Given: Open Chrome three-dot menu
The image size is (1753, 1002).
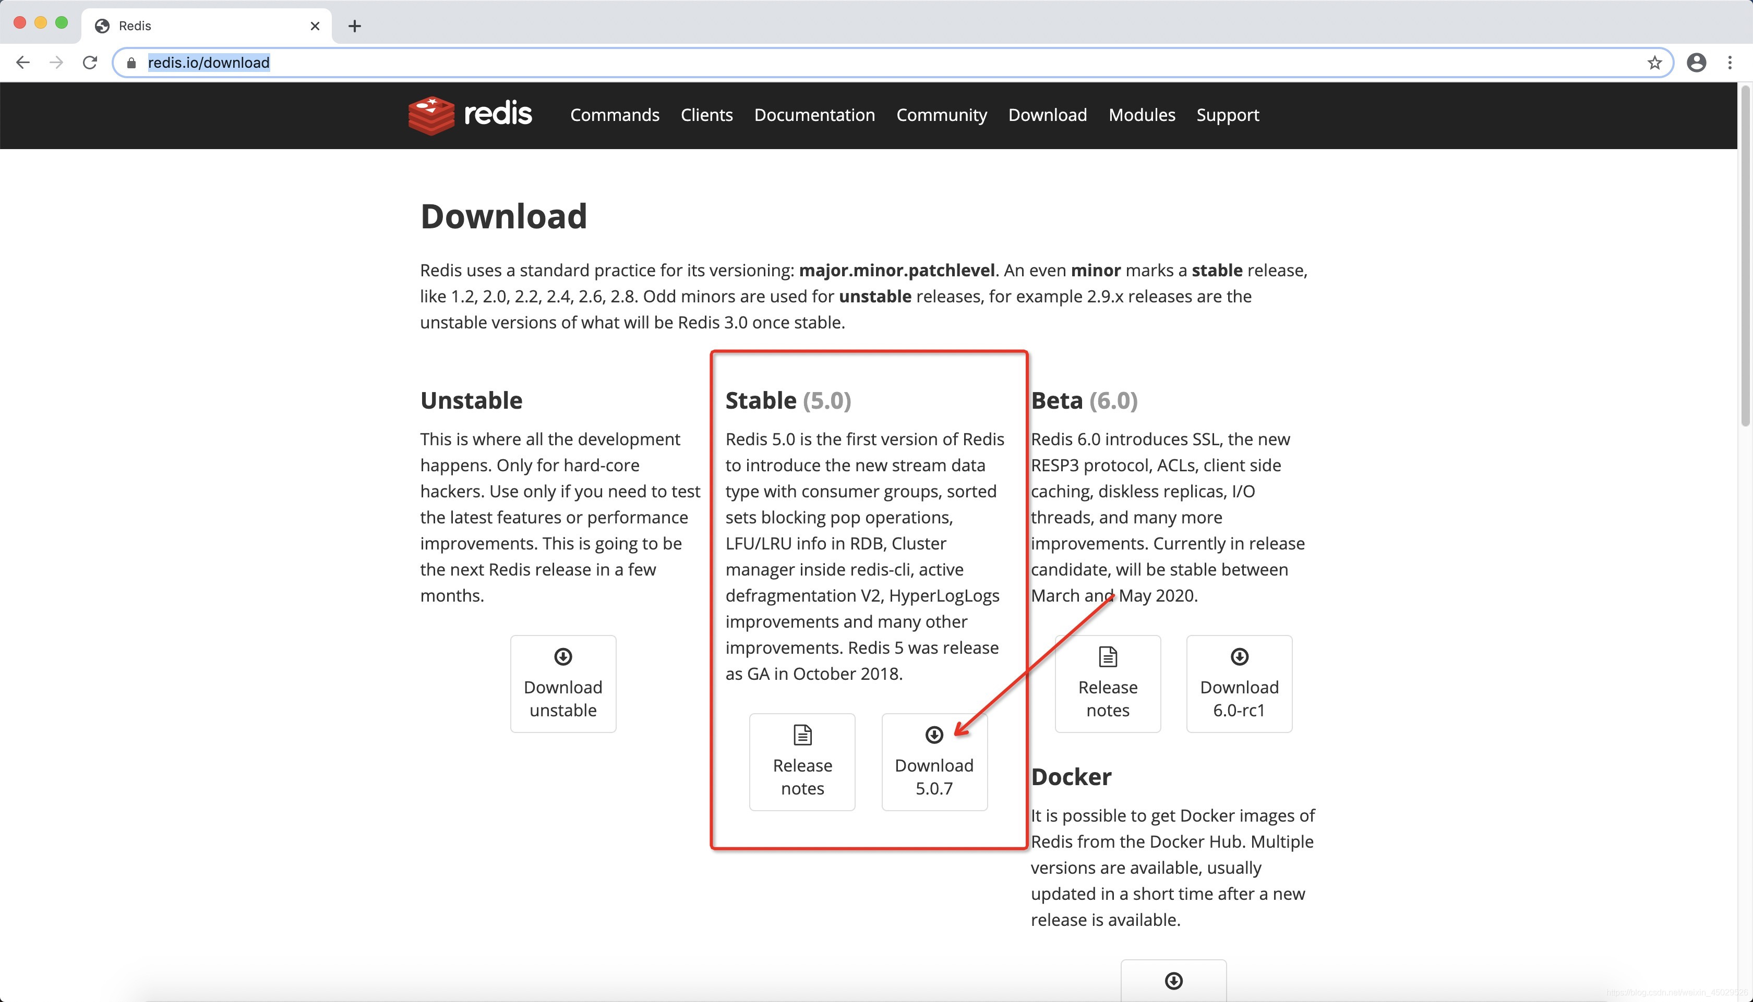Looking at the screenshot, I should click(x=1730, y=63).
